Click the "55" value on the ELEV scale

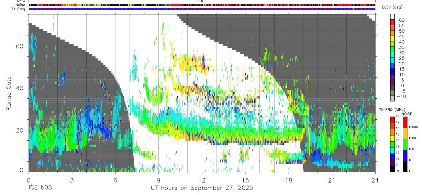point(401,25)
